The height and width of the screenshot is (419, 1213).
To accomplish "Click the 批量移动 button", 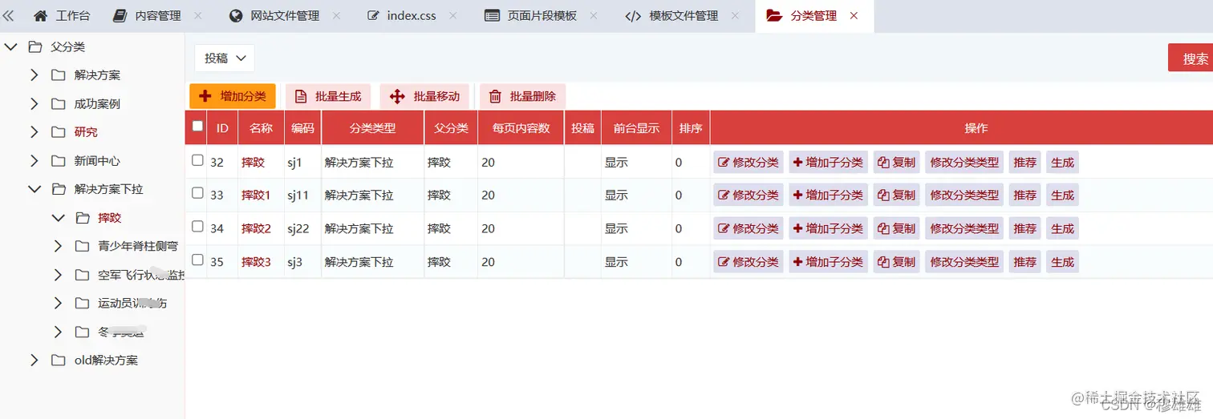I will click(424, 96).
